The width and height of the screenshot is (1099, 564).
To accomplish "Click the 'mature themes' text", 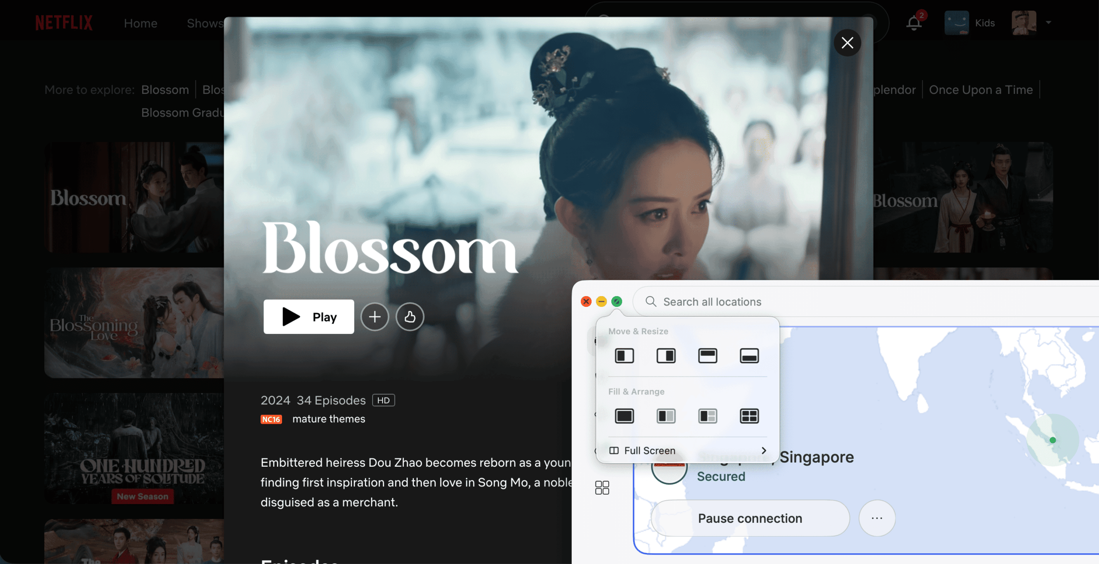I will pyautogui.click(x=328, y=419).
